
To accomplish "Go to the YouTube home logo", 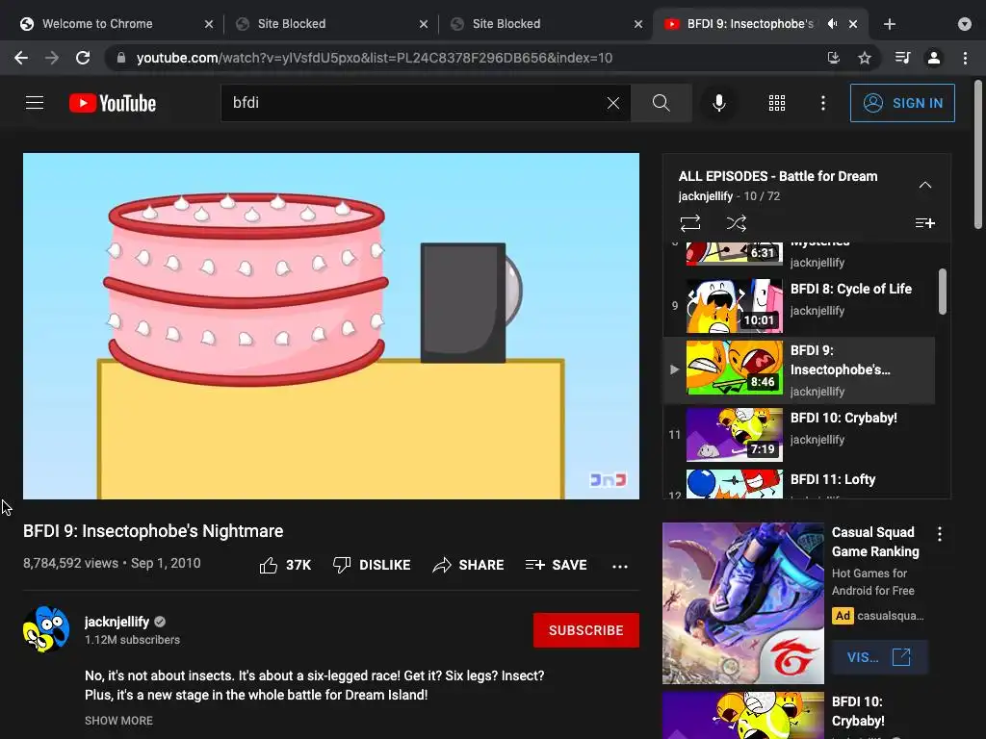I will pos(113,103).
